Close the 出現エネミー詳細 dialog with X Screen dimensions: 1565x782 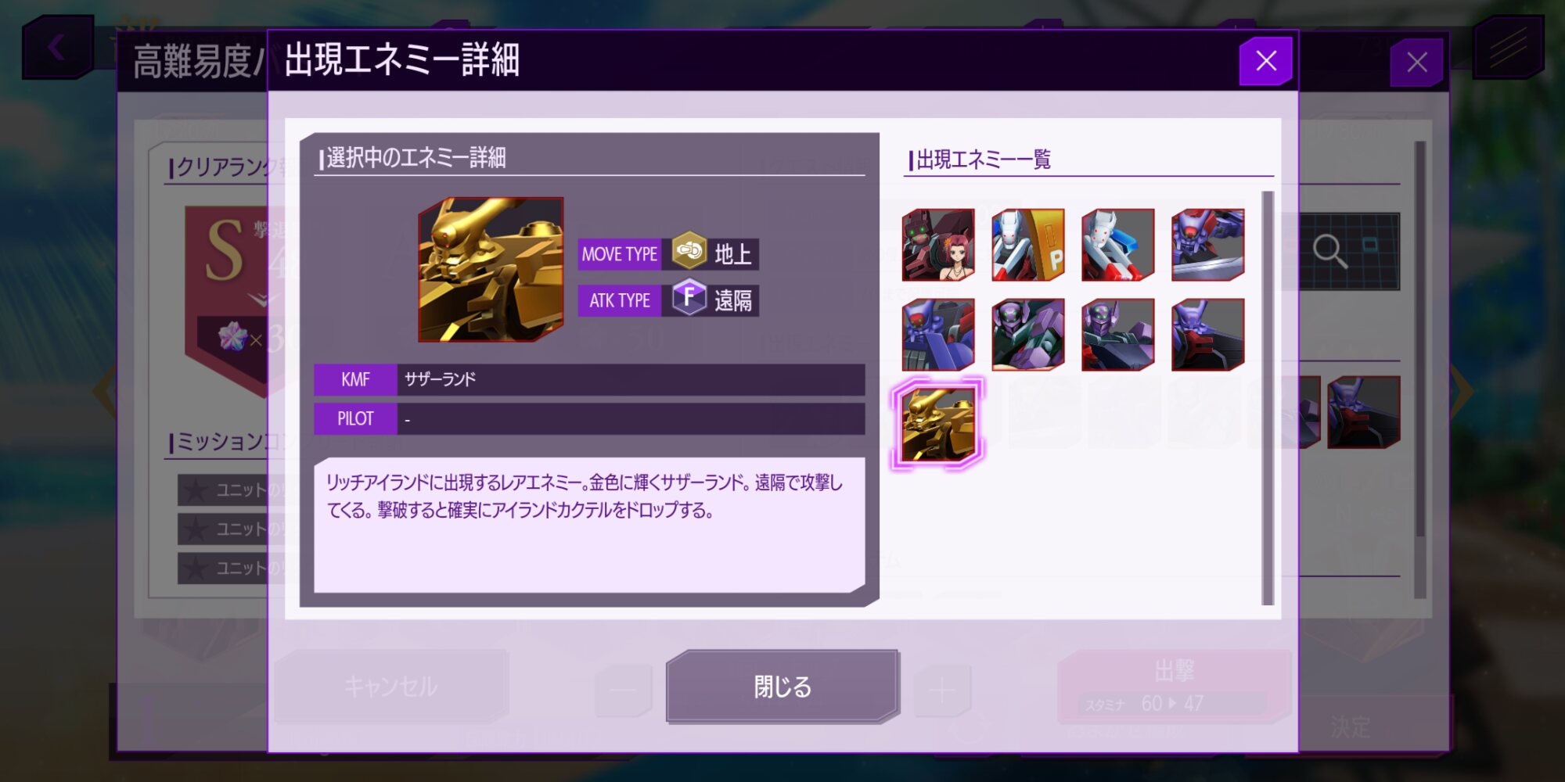point(1266,61)
